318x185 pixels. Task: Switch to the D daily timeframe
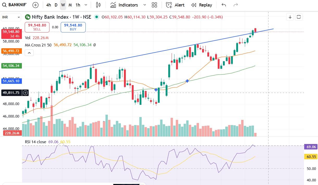point(56,5)
